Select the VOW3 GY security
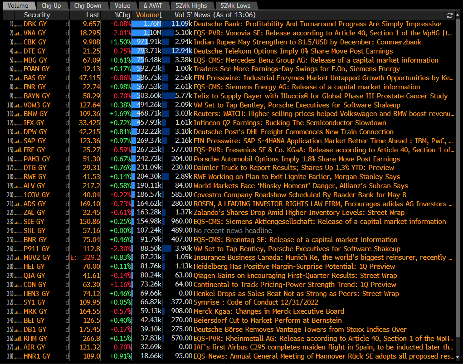The width and height of the screenshot is (463, 364). pyautogui.click(x=37, y=105)
